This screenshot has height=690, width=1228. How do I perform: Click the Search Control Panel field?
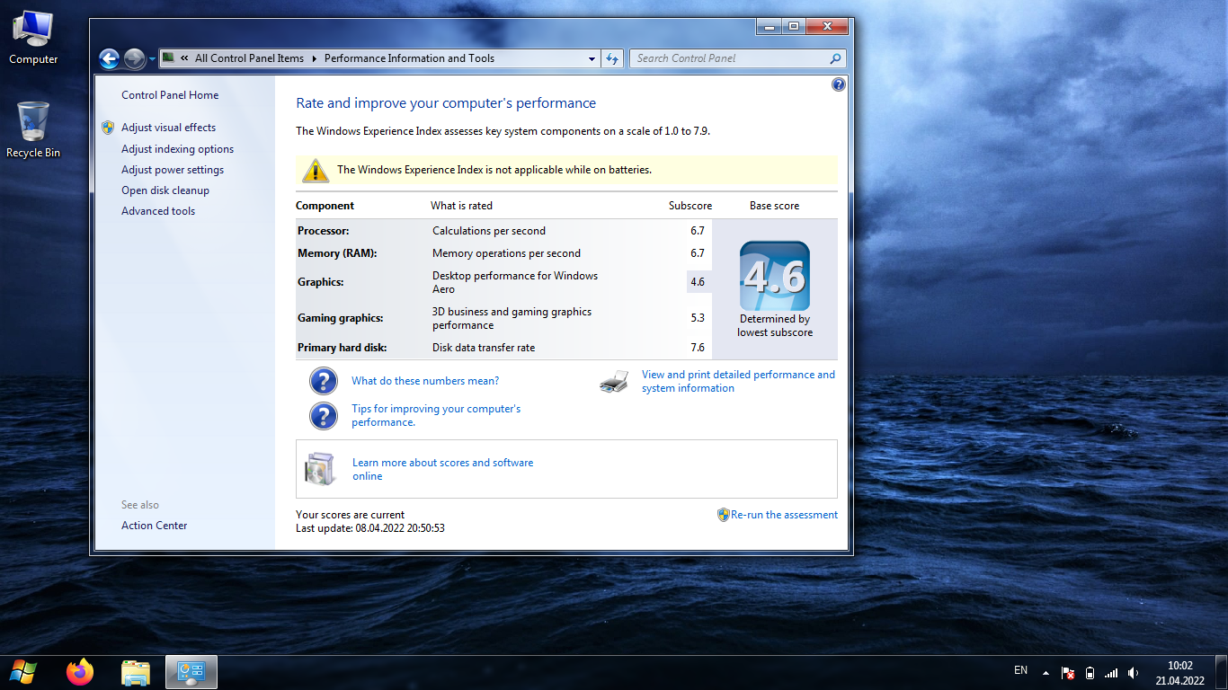pos(728,58)
